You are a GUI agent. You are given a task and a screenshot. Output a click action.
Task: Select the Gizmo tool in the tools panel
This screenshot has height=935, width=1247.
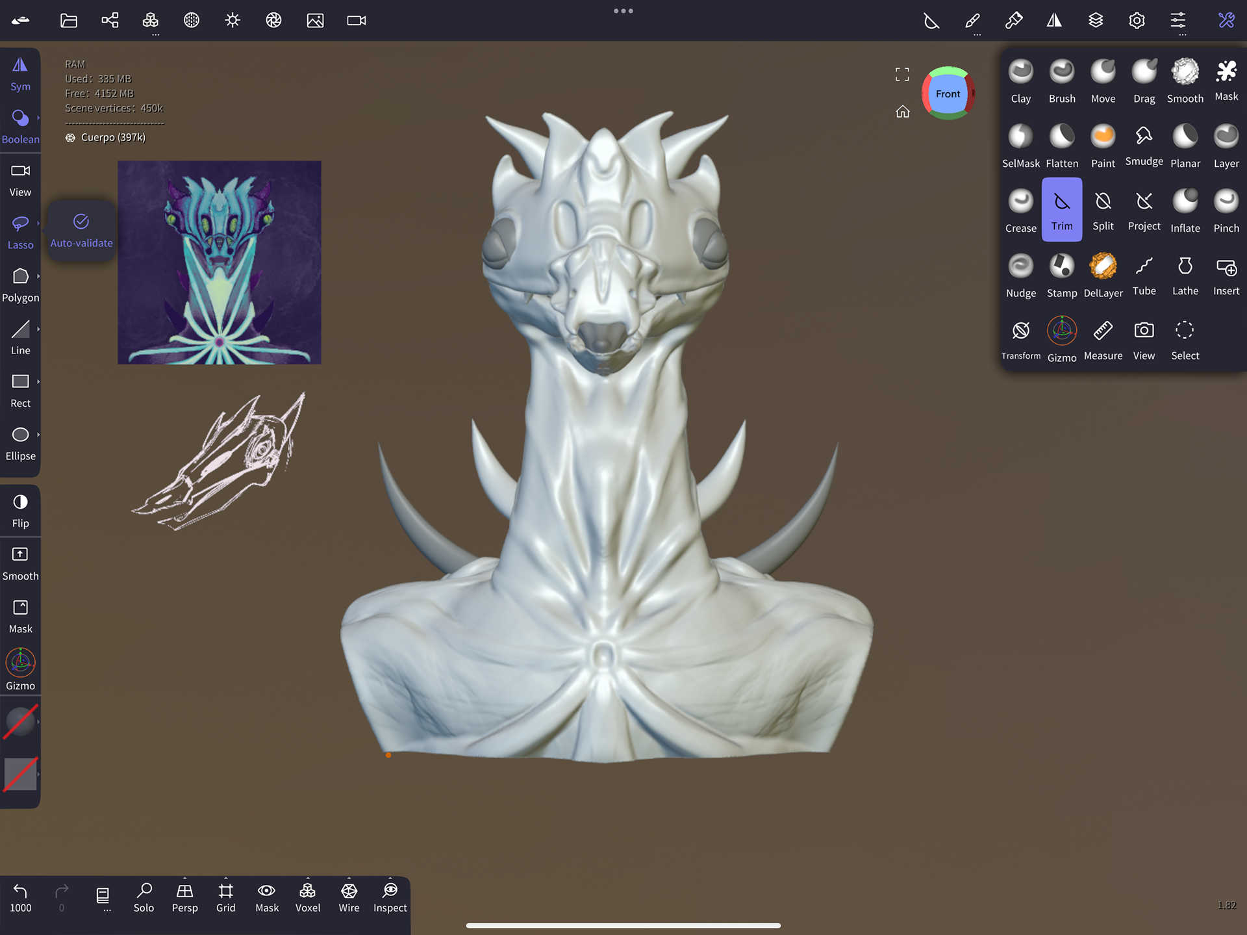coord(1062,339)
